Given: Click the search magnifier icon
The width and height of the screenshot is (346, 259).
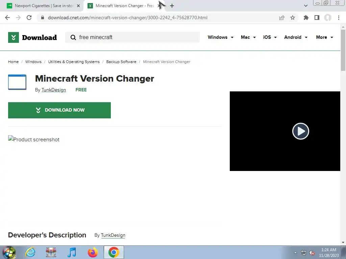Looking at the screenshot, I should coord(73,37).
